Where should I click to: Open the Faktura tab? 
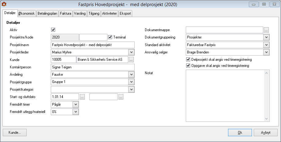[66, 13]
